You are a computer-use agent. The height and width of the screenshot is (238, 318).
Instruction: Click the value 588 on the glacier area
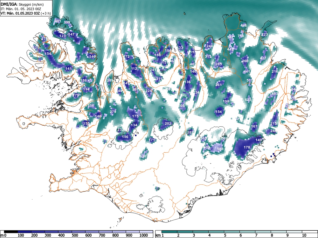tap(220, 149)
